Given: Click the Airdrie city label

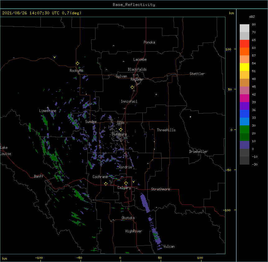Looking at the screenshot, I should pyautogui.click(x=125, y=167).
